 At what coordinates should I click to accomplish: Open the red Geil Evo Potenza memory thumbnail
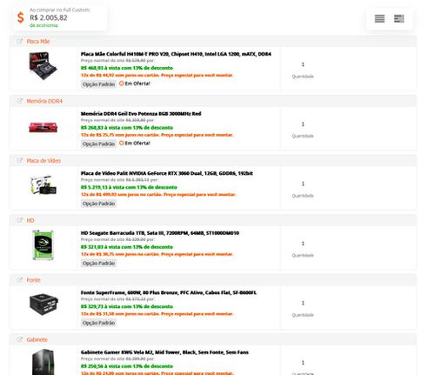pyautogui.click(x=43, y=127)
